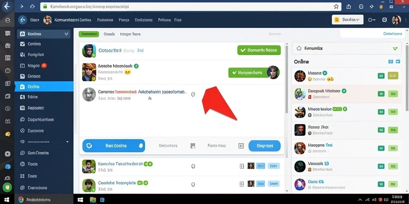Open the profile avatar at the header's far right
This screenshot has width=409, height=204.
pyautogui.click(x=396, y=20)
